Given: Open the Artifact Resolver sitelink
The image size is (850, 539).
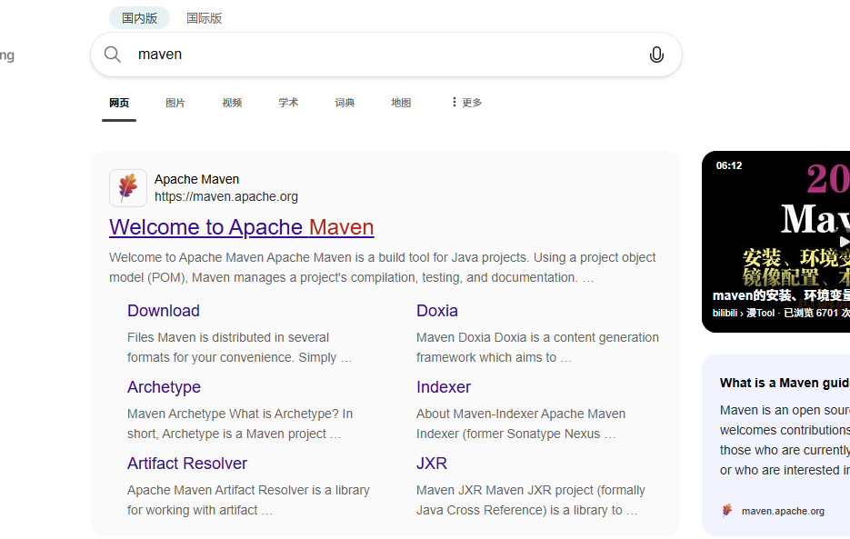Looking at the screenshot, I should tap(187, 464).
